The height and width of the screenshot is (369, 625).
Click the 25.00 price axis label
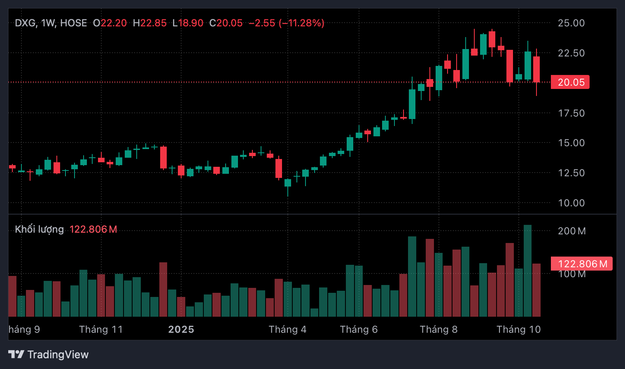pos(571,23)
